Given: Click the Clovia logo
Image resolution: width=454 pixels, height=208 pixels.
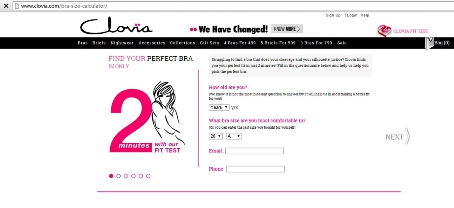Looking at the screenshot, I should pyautogui.click(x=116, y=26).
